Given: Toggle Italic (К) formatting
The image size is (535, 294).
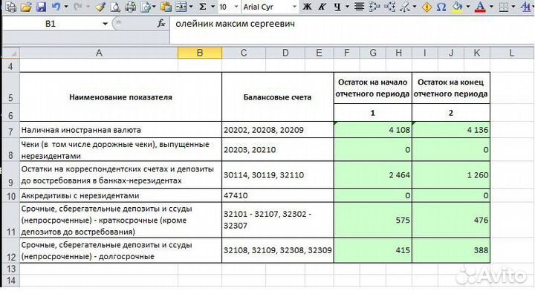Looking at the screenshot, I should tap(322, 7).
